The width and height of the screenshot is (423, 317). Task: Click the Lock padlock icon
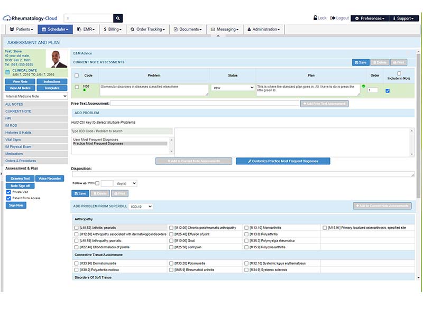tap(315, 18)
